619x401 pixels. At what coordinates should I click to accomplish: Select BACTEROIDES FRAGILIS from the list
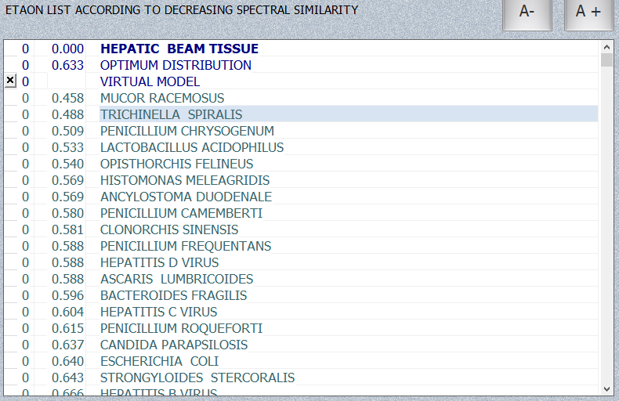pyautogui.click(x=173, y=295)
